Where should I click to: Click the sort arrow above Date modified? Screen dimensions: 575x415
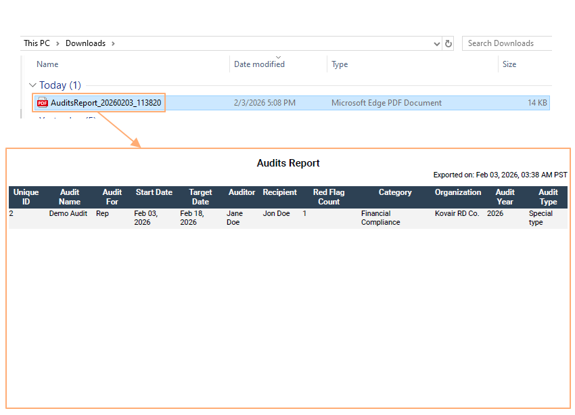coord(278,57)
